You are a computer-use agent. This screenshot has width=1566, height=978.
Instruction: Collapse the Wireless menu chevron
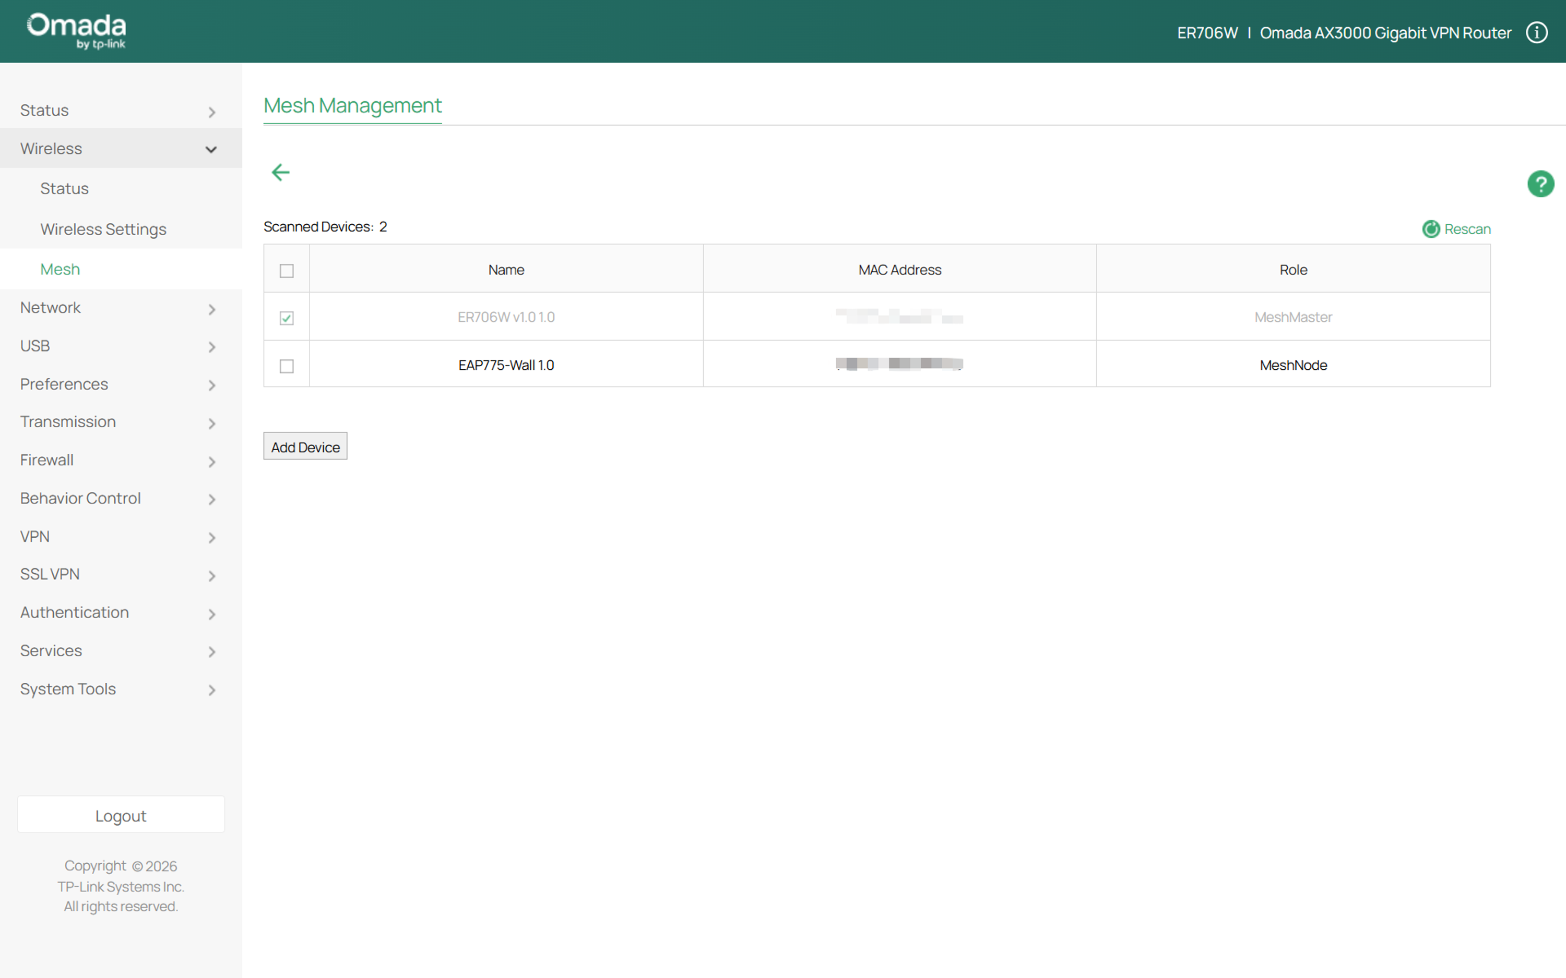tap(211, 149)
